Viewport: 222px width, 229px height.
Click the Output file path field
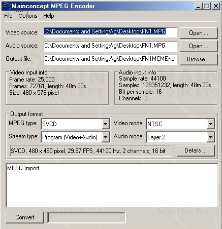pos(110,59)
